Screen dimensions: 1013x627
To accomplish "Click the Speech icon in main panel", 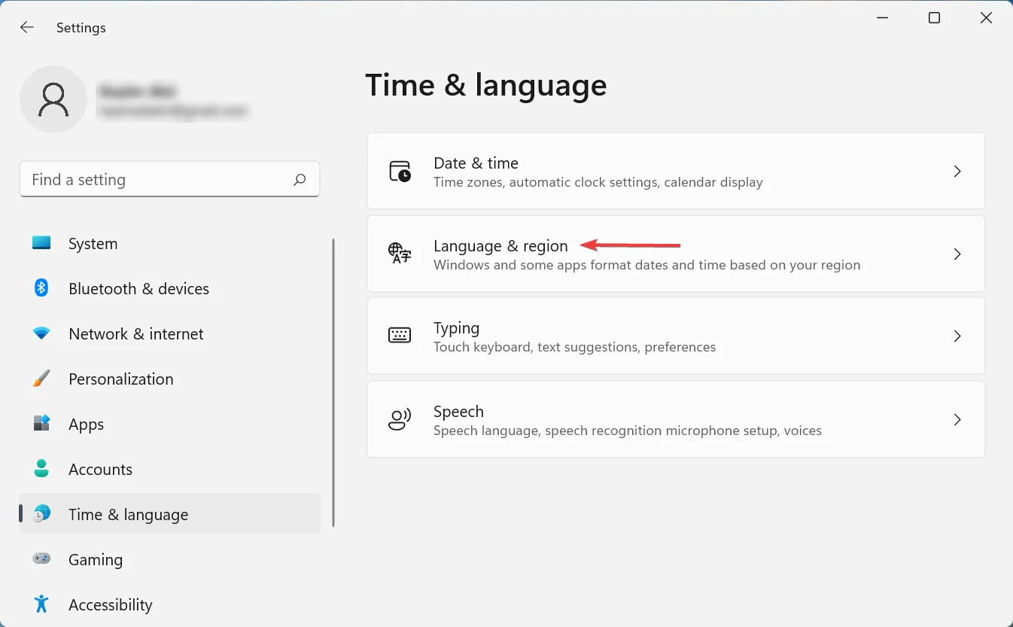I will pyautogui.click(x=400, y=420).
